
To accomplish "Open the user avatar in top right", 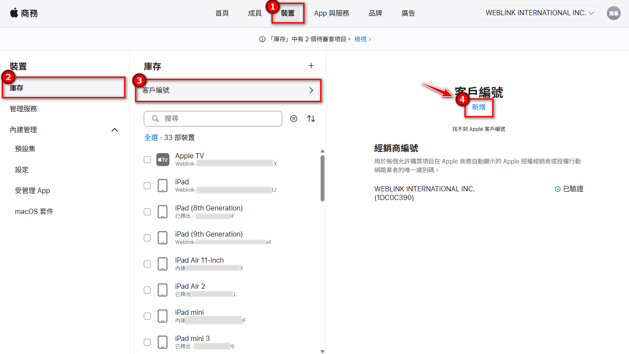I will pos(614,13).
